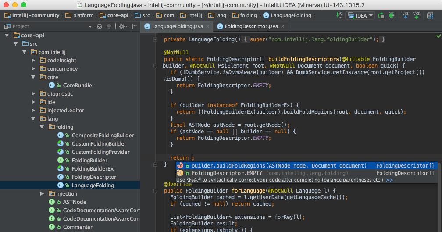Open the Project view type dropdown
The width and height of the screenshot is (442, 232).
tap(90, 26)
